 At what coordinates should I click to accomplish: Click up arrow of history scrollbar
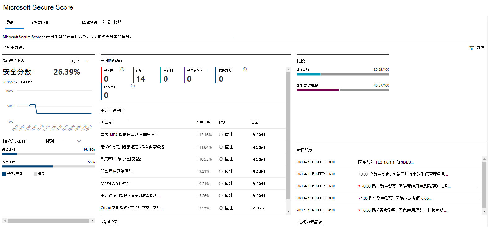pyautogui.click(x=484, y=159)
